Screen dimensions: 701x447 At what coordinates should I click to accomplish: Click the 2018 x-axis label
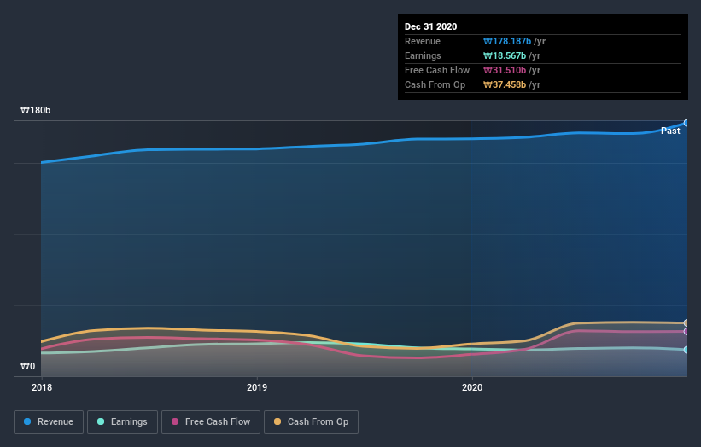(x=42, y=387)
